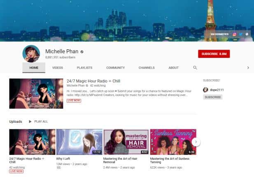Image resolution: width=254 pixels, height=177 pixels.
Task: Click the SUBSCRIBE! sidebar heading
Action: click(x=212, y=80)
